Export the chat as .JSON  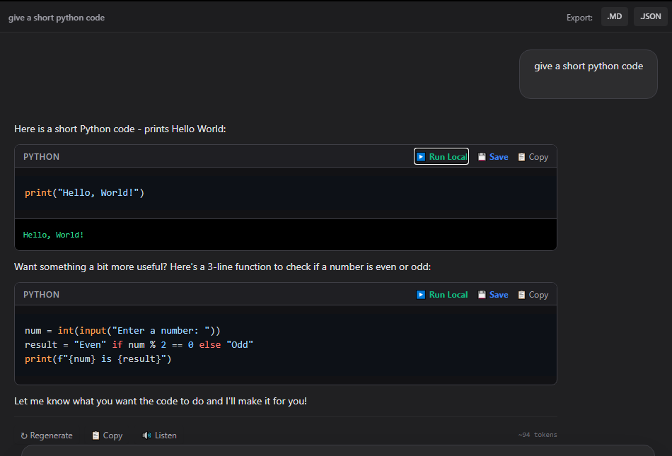[x=650, y=17]
